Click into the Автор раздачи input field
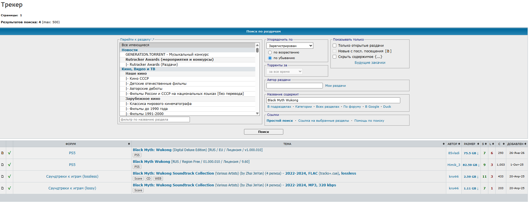The height and width of the screenshot is (202, 529). (295, 86)
